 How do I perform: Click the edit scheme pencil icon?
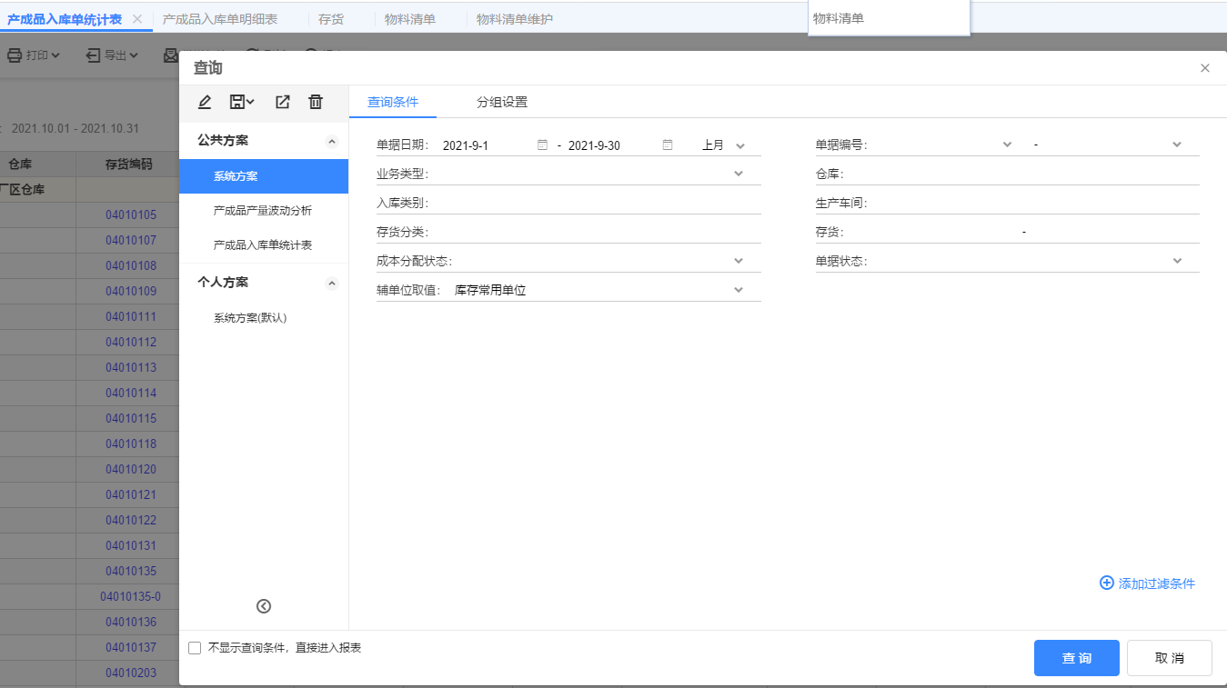pos(205,103)
